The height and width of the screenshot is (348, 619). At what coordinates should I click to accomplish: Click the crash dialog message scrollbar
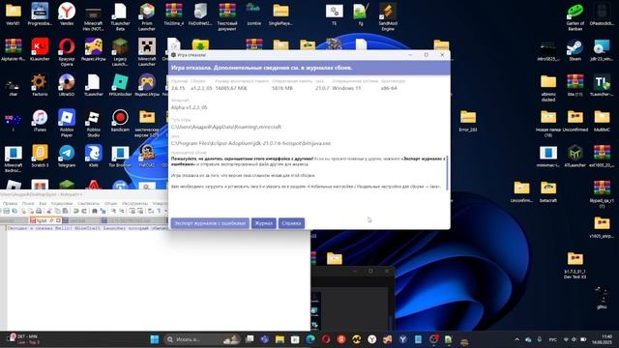pyautogui.click(x=447, y=173)
